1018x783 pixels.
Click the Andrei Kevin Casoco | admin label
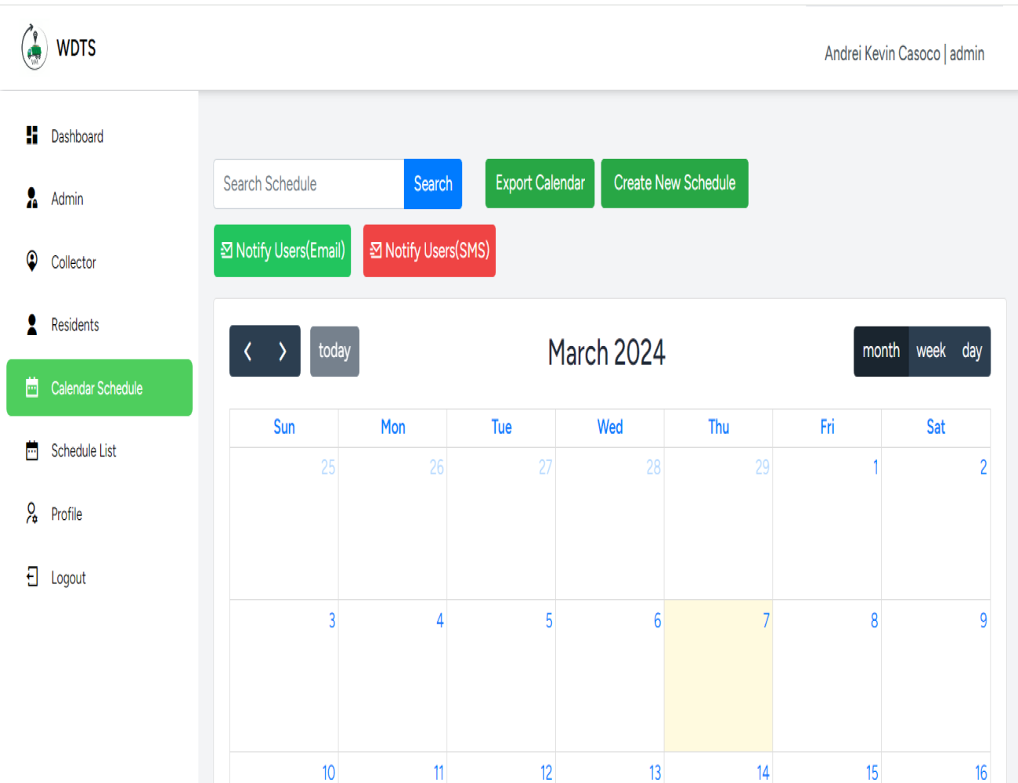click(x=904, y=53)
